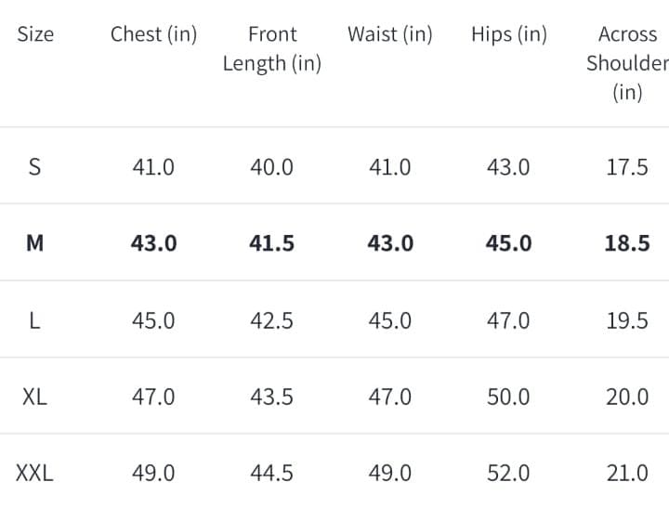The height and width of the screenshot is (508, 669).
Task: Click the M front length value 41.5
Action: pos(271,243)
